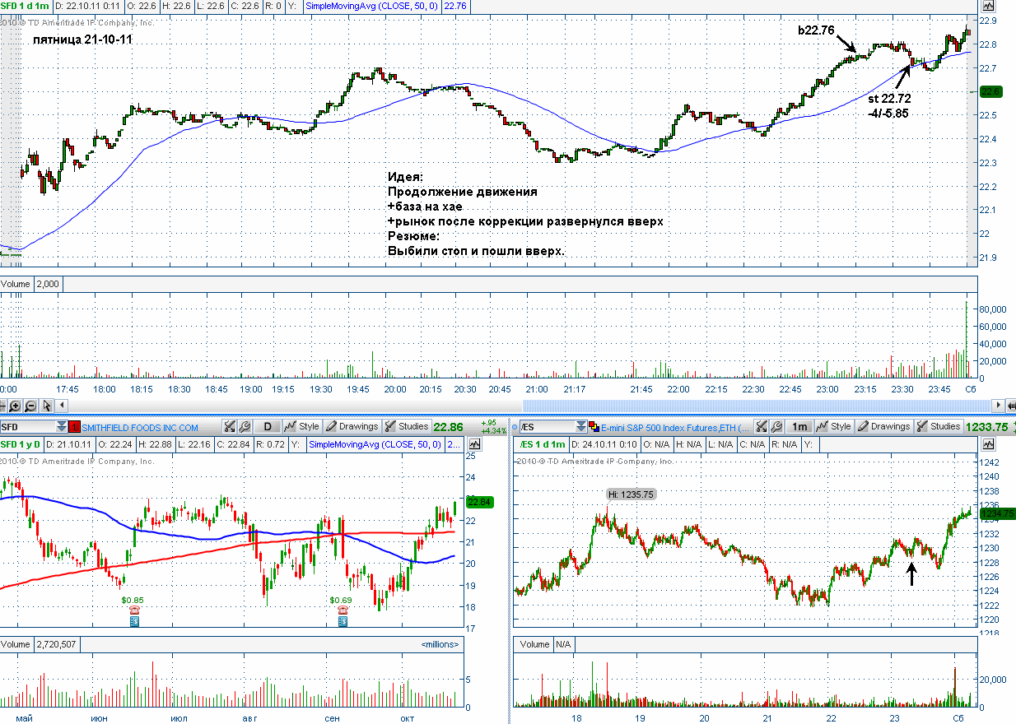Open the 1m timeframe selector on the /ES chart
The height and width of the screenshot is (724, 1016).
(799, 426)
